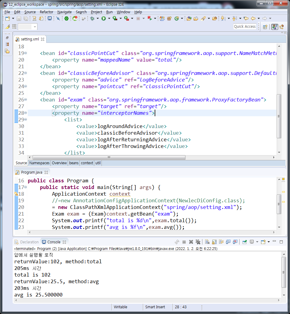Open the Window menu
290x314 pixels.
click(124, 12)
